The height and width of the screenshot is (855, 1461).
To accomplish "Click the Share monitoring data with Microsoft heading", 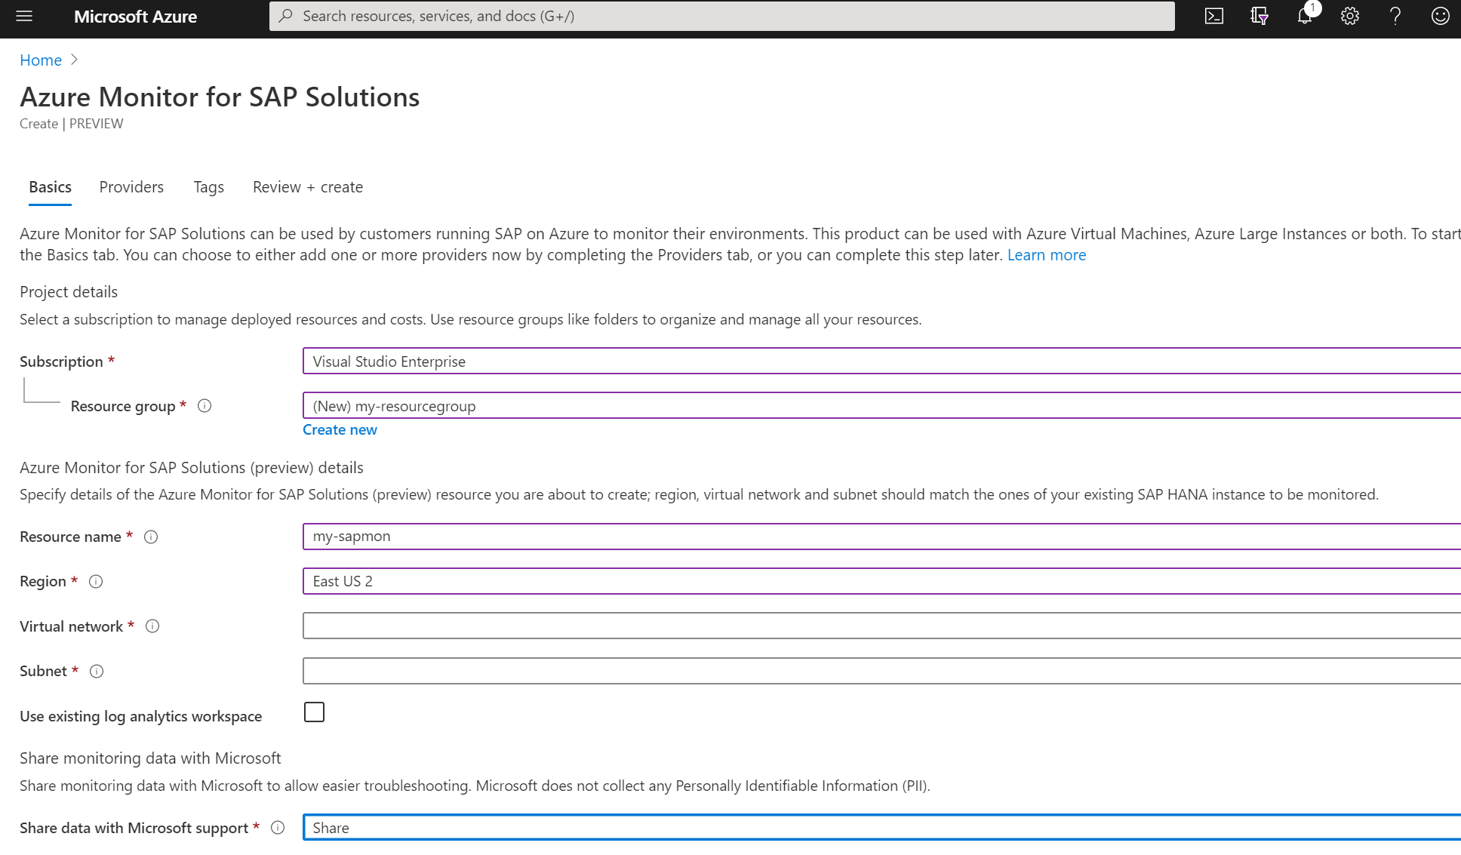I will (x=150, y=758).
